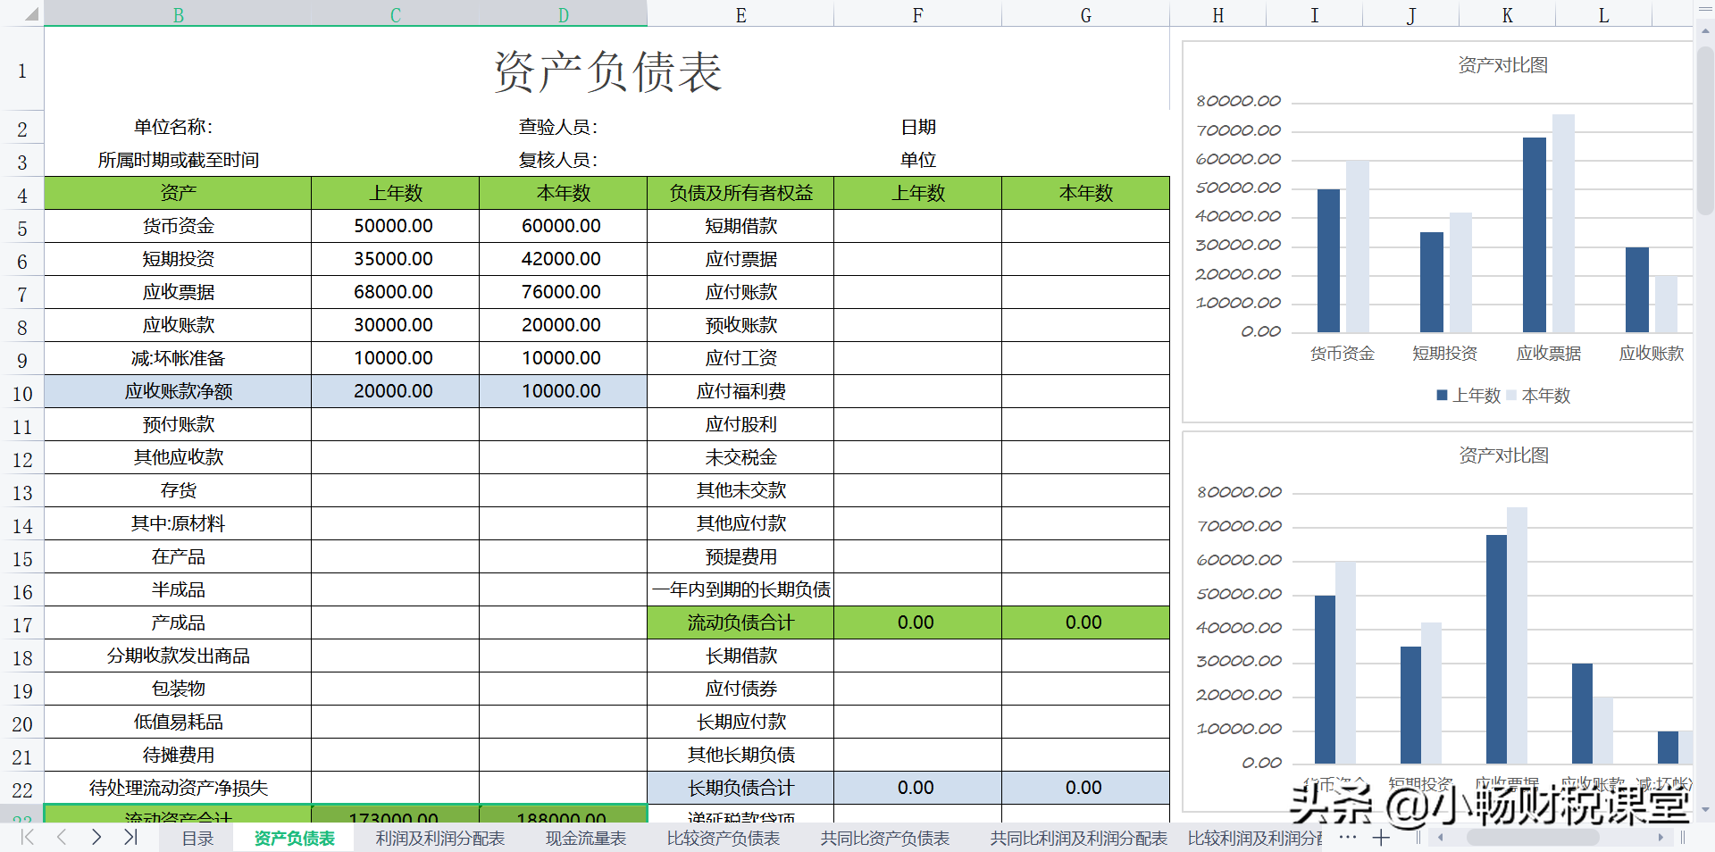Screen dimensions: 1715x852
Task: Click horizontal scrollbar left arrow
Action: (x=1440, y=838)
